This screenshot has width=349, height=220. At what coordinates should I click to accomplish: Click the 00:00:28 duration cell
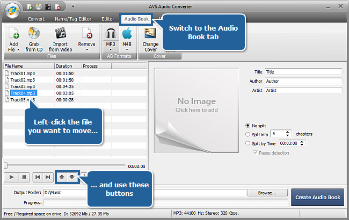pyautogui.click(x=65, y=100)
